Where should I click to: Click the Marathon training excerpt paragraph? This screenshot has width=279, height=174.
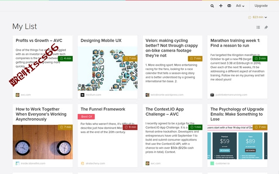point(237,67)
